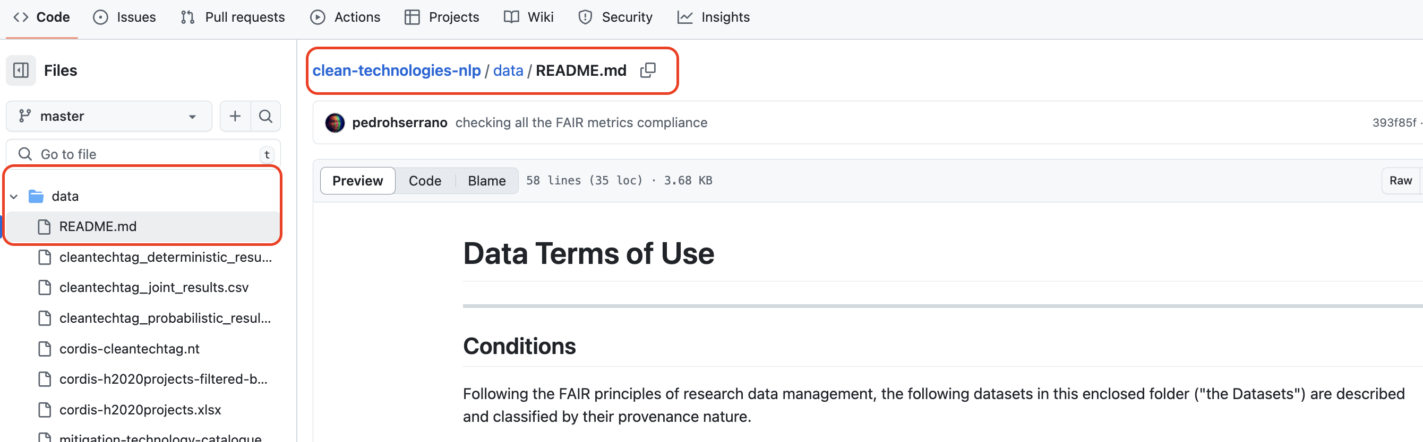Screen dimensions: 1423x442
Task: Open the Projects tab
Action: click(x=442, y=17)
